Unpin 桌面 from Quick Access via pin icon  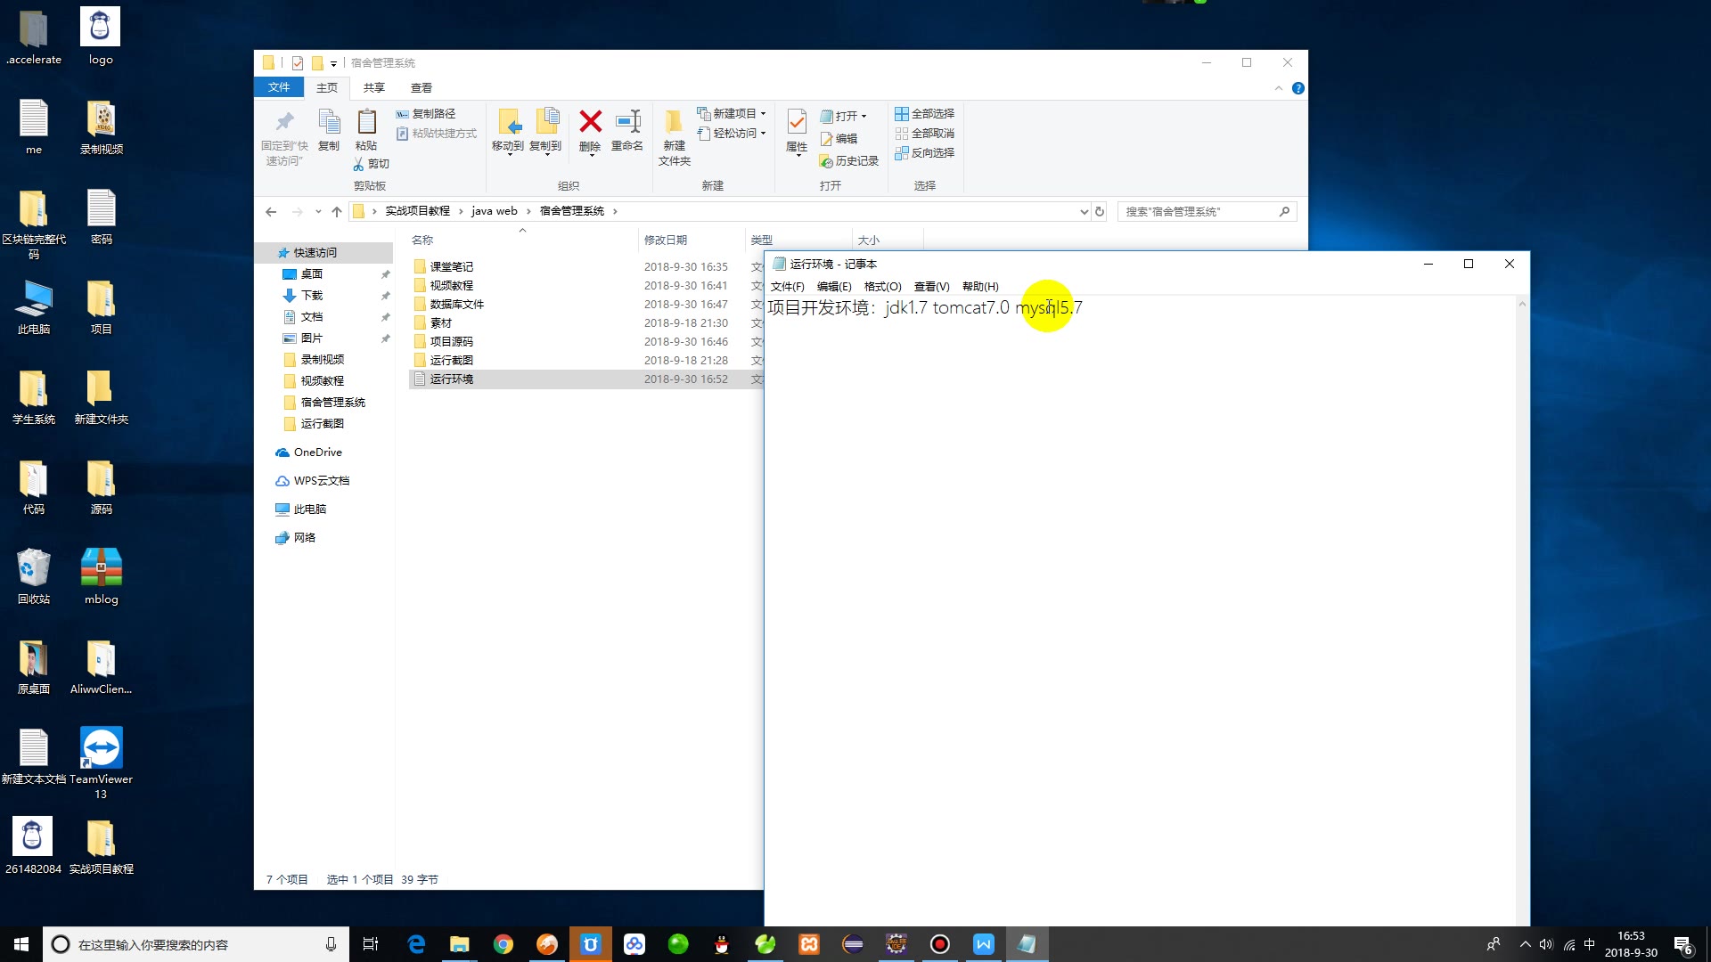(x=385, y=273)
